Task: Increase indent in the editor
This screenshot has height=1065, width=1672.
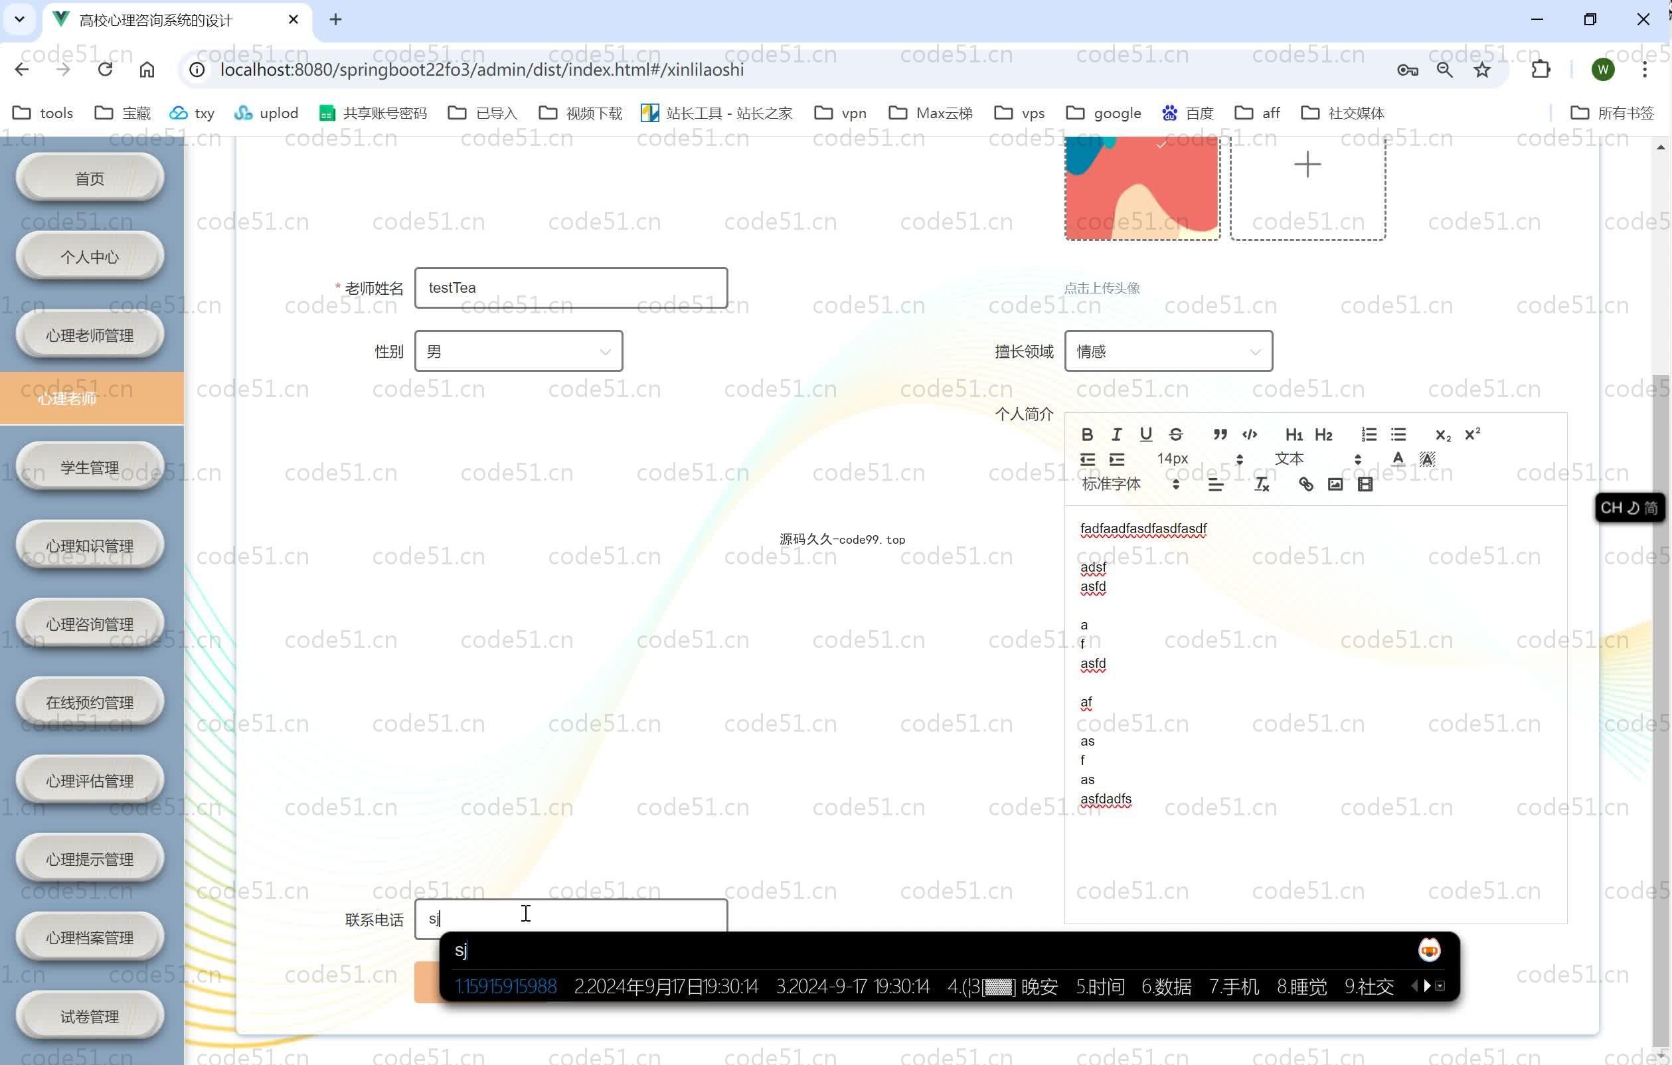Action: click(1116, 459)
